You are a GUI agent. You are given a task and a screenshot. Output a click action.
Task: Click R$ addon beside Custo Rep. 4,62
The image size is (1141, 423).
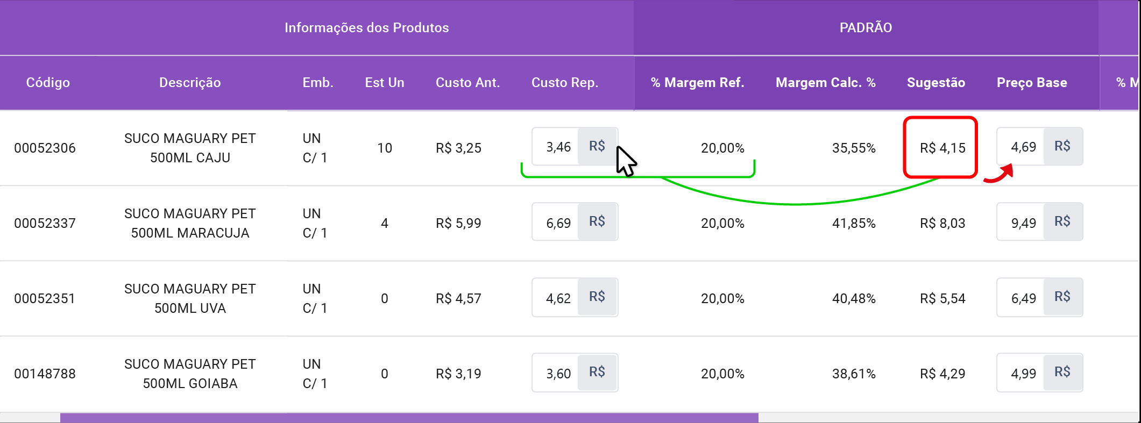(x=597, y=297)
